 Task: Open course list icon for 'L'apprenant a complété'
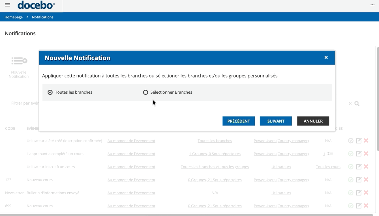pos(330,154)
